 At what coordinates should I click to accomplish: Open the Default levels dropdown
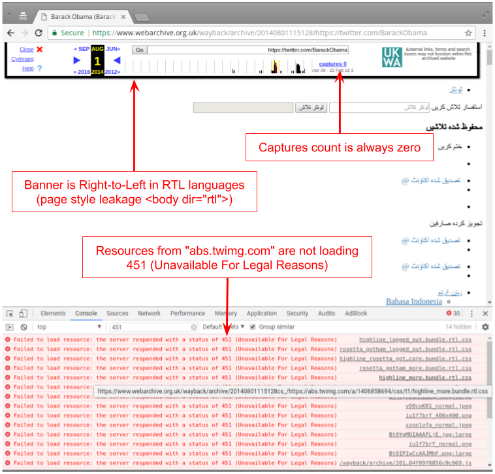pyautogui.click(x=223, y=327)
